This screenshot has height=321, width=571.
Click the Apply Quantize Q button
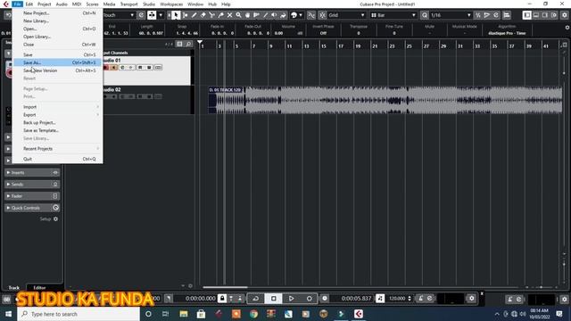pos(425,15)
